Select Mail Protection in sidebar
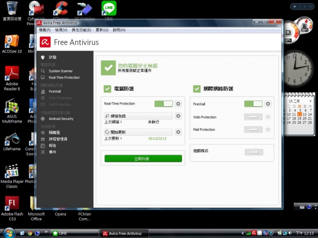The width and height of the screenshot is (318, 238). coord(60,104)
